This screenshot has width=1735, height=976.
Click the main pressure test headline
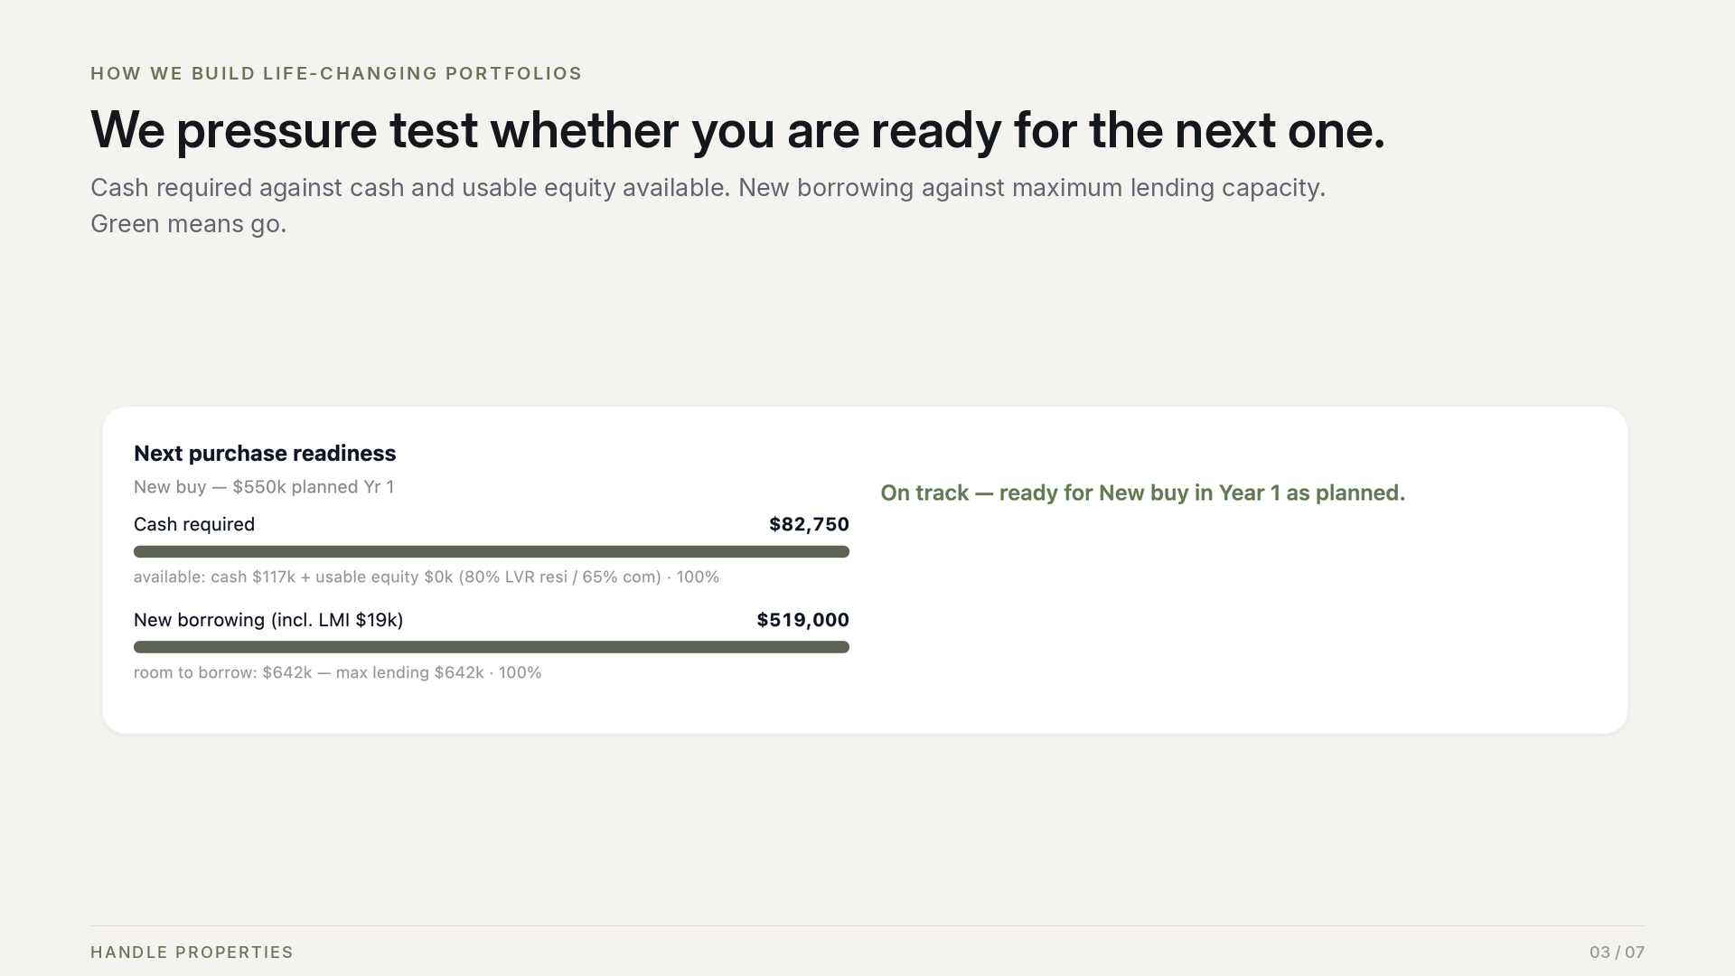(737, 130)
